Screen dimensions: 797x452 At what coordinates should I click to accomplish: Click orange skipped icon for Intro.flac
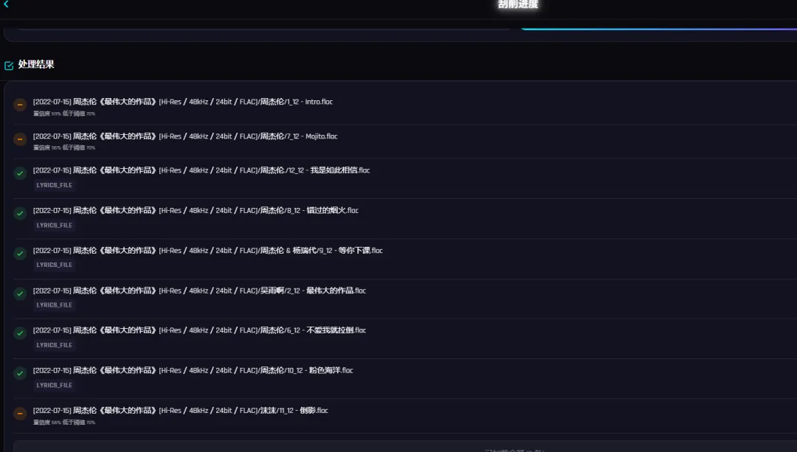pos(20,105)
